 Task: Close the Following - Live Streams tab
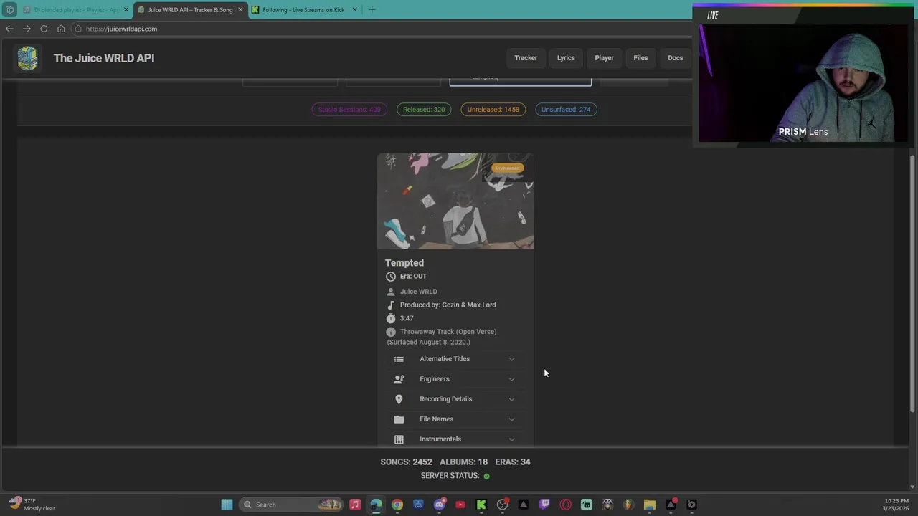[354, 10]
